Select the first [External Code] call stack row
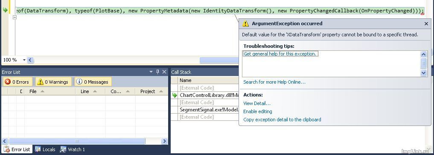 point(209,88)
